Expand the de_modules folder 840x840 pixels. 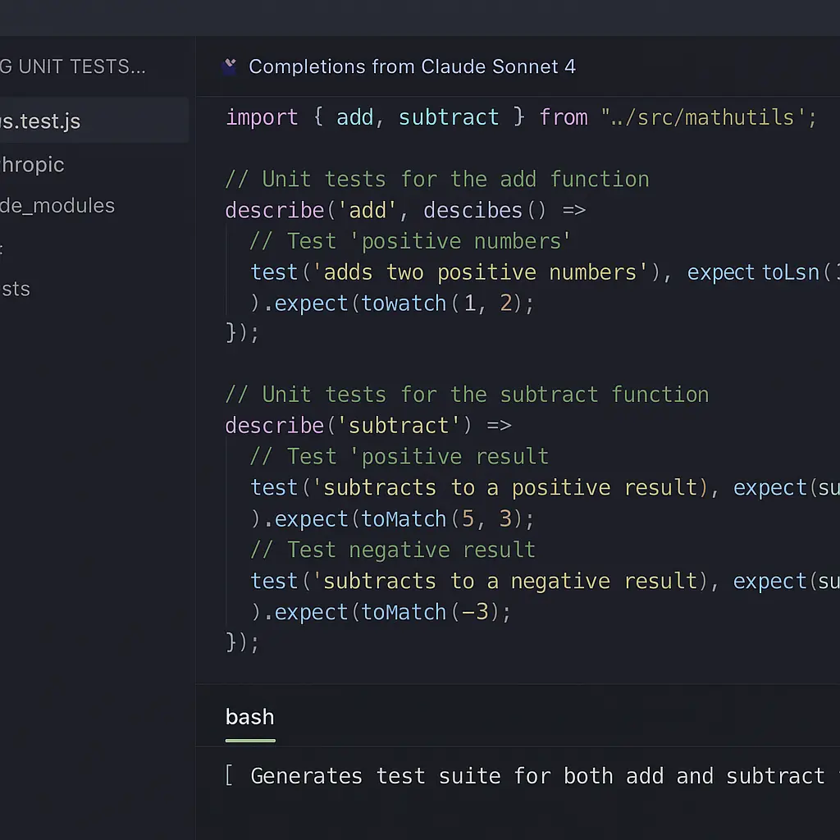point(57,206)
